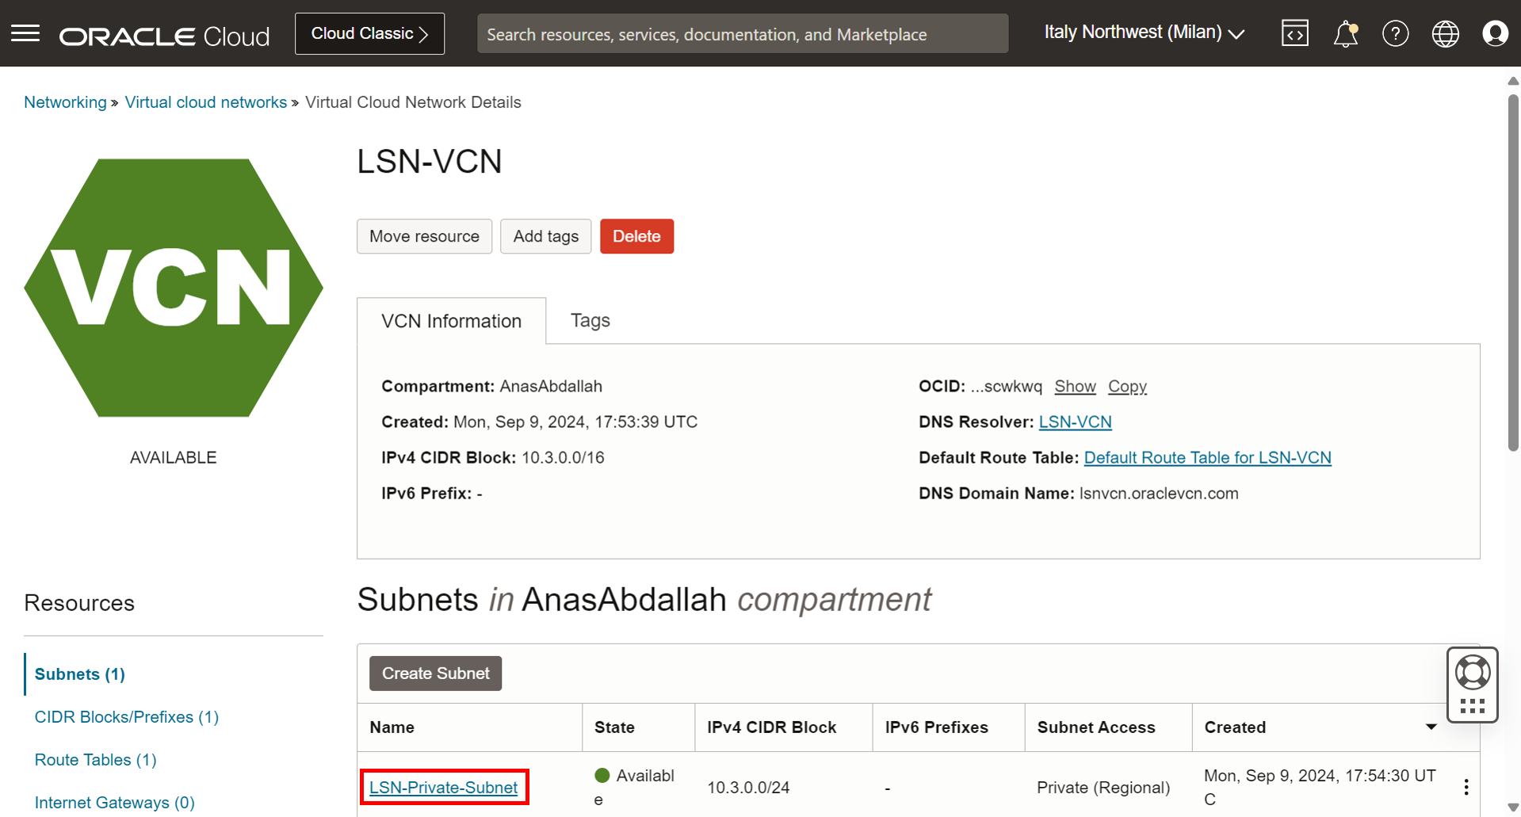Open Internet Gateways (0) resource
This screenshot has width=1521, height=817.
pyautogui.click(x=115, y=803)
